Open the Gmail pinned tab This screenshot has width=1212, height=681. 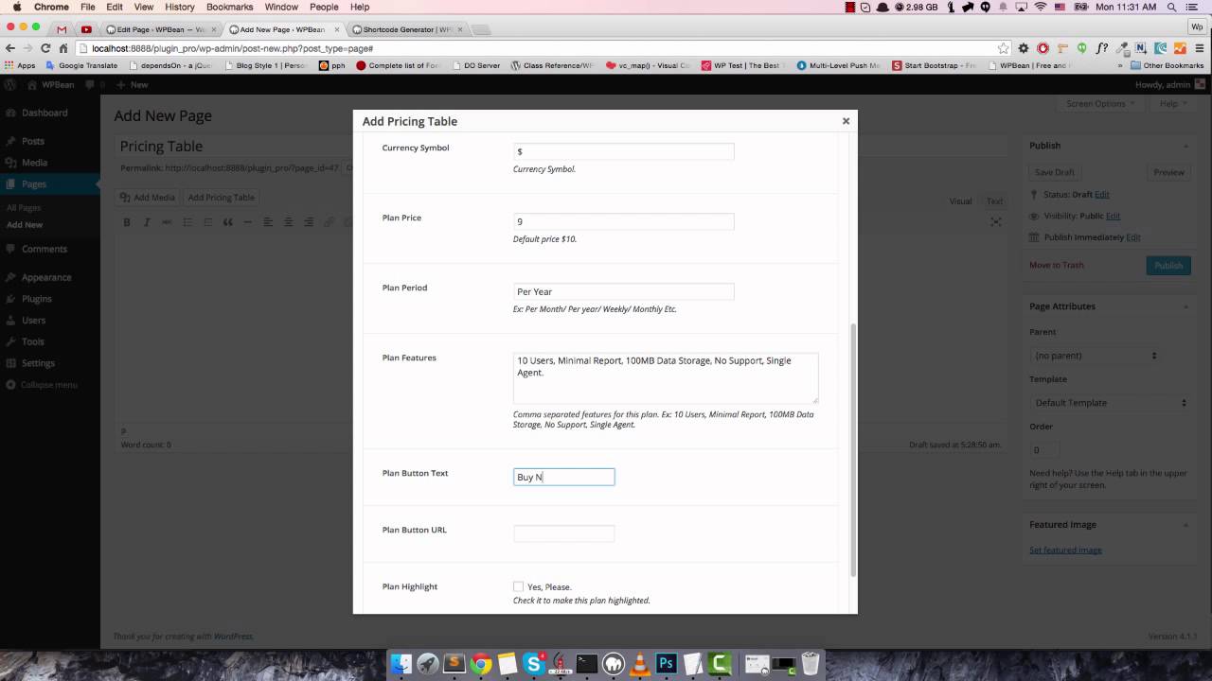[x=62, y=29]
